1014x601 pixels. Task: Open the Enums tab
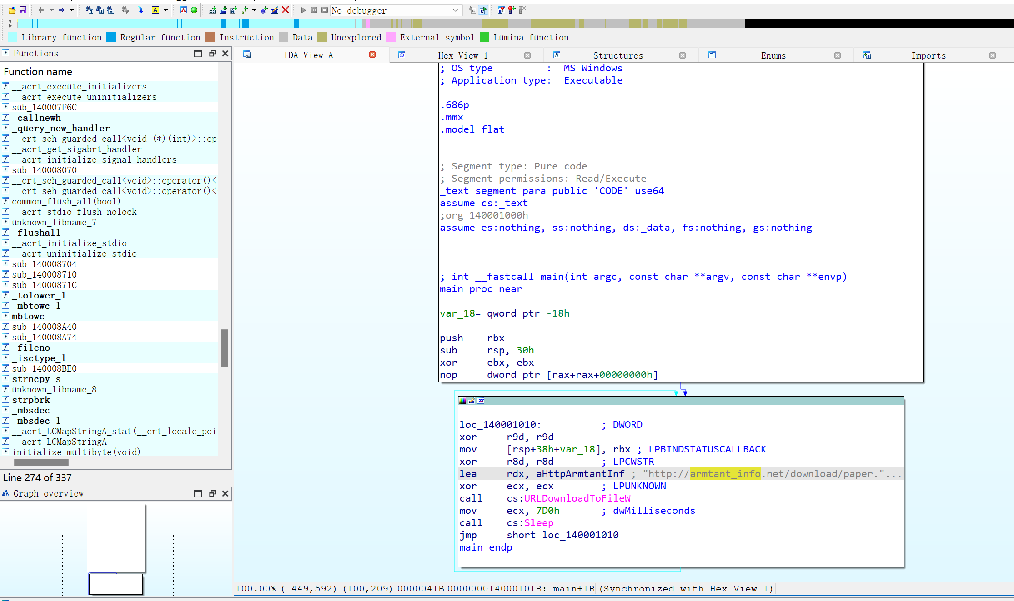(x=773, y=55)
